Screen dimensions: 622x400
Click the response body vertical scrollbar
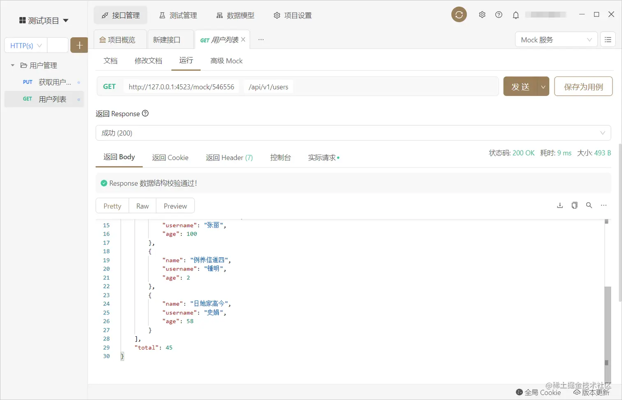pos(607,335)
